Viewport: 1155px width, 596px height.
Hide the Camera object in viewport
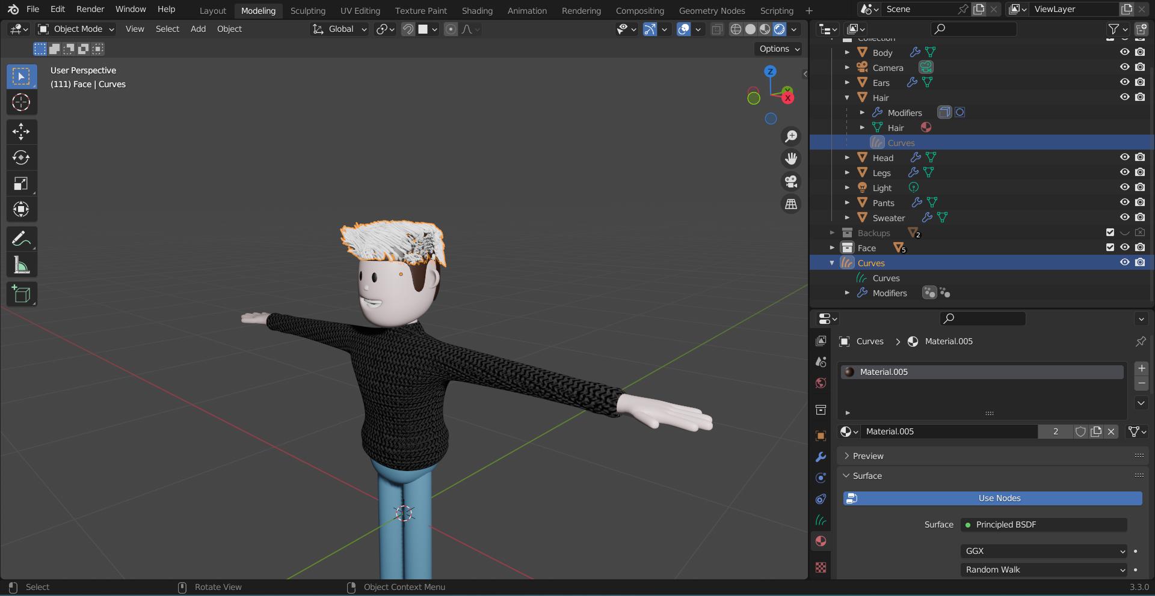[x=1124, y=67]
